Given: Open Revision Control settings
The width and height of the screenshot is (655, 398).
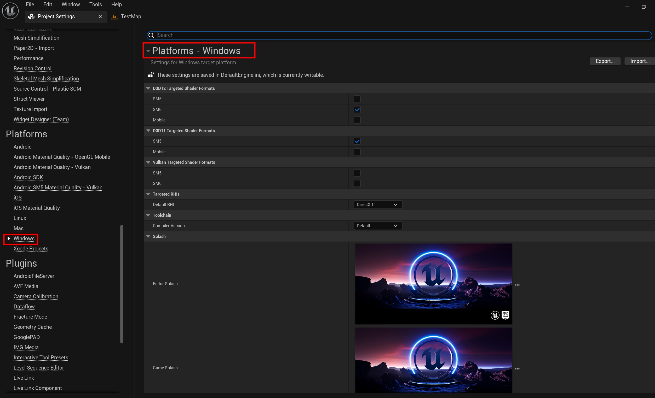Looking at the screenshot, I should [x=32, y=68].
